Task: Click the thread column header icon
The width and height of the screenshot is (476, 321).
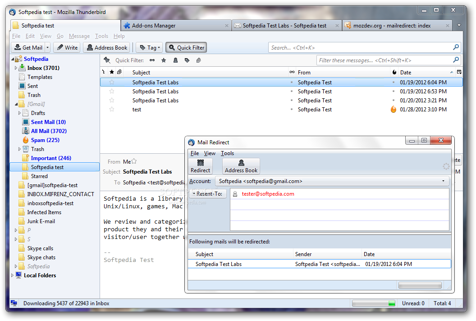Action: click(x=104, y=72)
